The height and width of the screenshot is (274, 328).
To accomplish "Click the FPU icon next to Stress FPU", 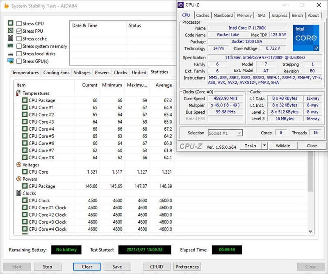I will tap(10, 31).
